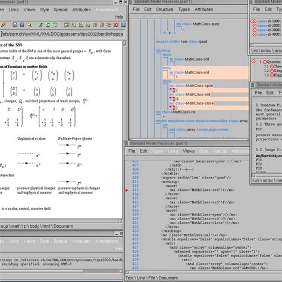This screenshot has height=282, width=282.
Task: Open the Special menu in the main editor window
Action: [61, 10]
